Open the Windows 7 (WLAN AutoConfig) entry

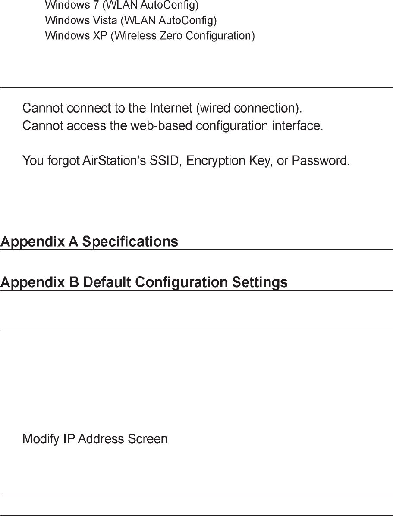point(122,5)
